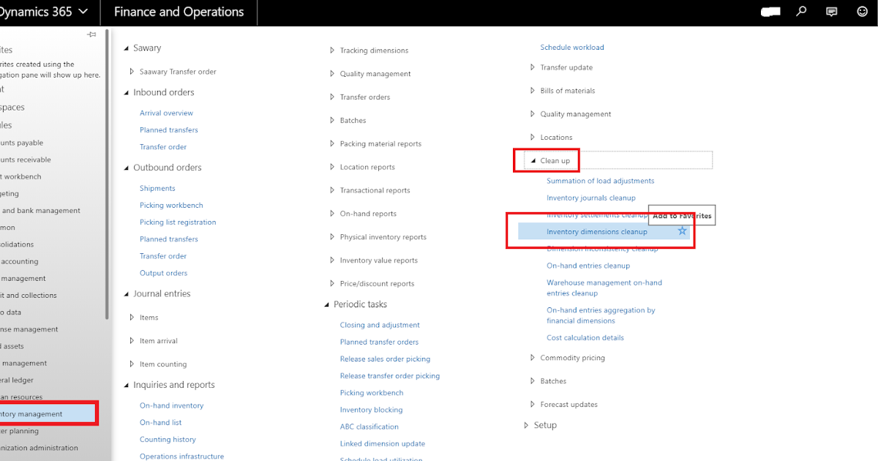Open the Schedule workload link
This screenshot has width=878, height=461.
(x=572, y=47)
